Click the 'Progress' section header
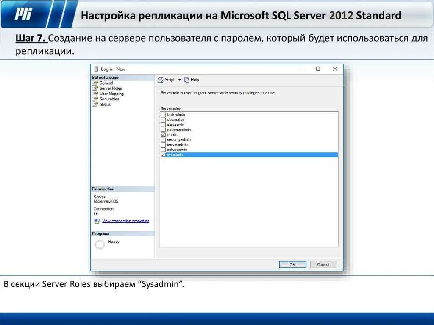The width and height of the screenshot is (434, 325). [x=100, y=233]
